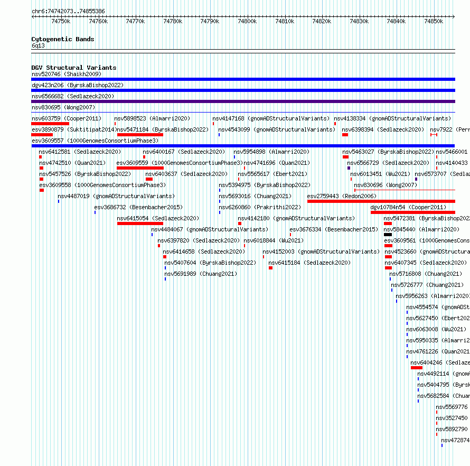Select the black bar under nsv5845440 (Almarri2020)
Image resolution: width=470 pixels, height=466 pixels.
click(x=388, y=235)
